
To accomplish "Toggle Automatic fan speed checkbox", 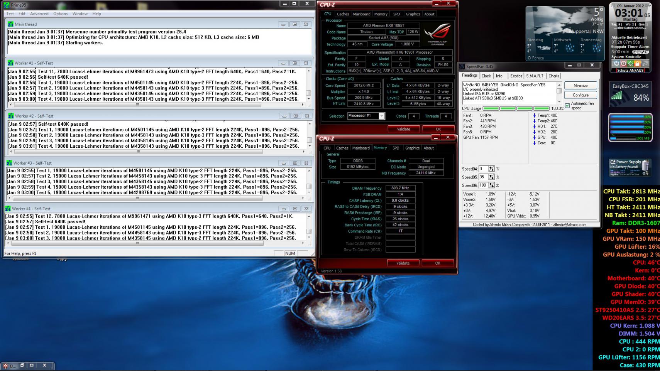I will pos(567,105).
